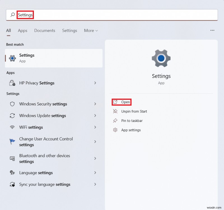This screenshot has height=210, width=224.
Task: Click the HP Privacy Settings lock icon
Action: [12, 83]
